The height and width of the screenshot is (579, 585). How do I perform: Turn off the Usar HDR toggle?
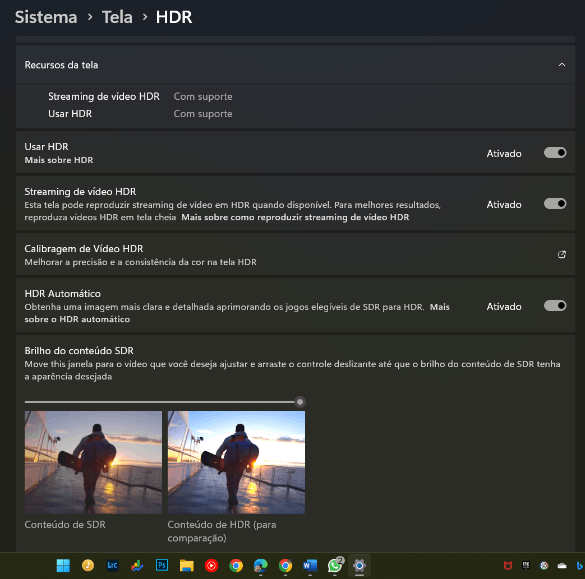pos(555,152)
